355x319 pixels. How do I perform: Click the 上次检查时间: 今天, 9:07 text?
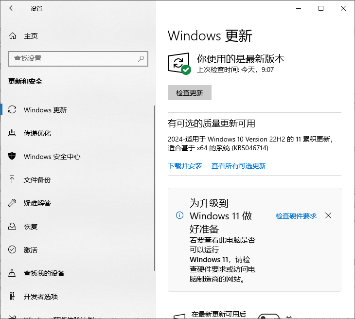[x=235, y=70]
